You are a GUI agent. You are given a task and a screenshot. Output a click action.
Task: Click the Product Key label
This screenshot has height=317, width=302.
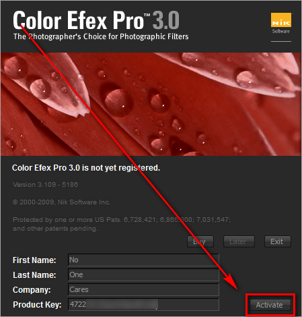[x=37, y=305]
